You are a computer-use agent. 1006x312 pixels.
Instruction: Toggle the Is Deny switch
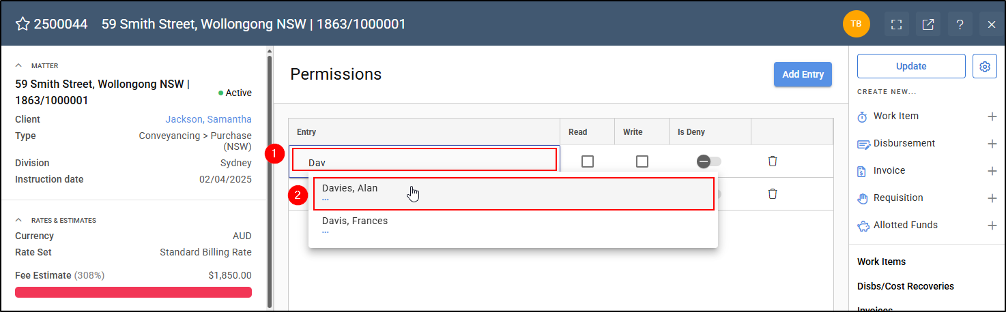pos(708,161)
